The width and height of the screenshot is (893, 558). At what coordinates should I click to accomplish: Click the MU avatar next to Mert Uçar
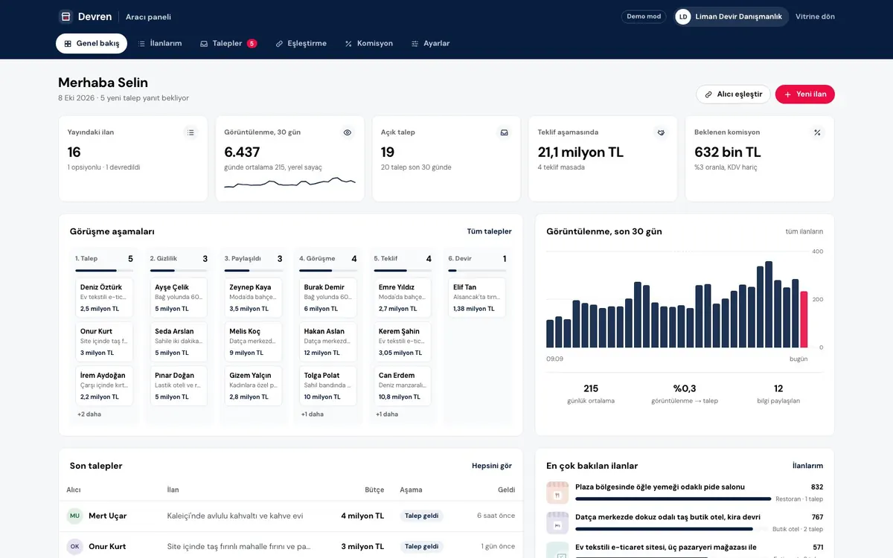[74, 516]
